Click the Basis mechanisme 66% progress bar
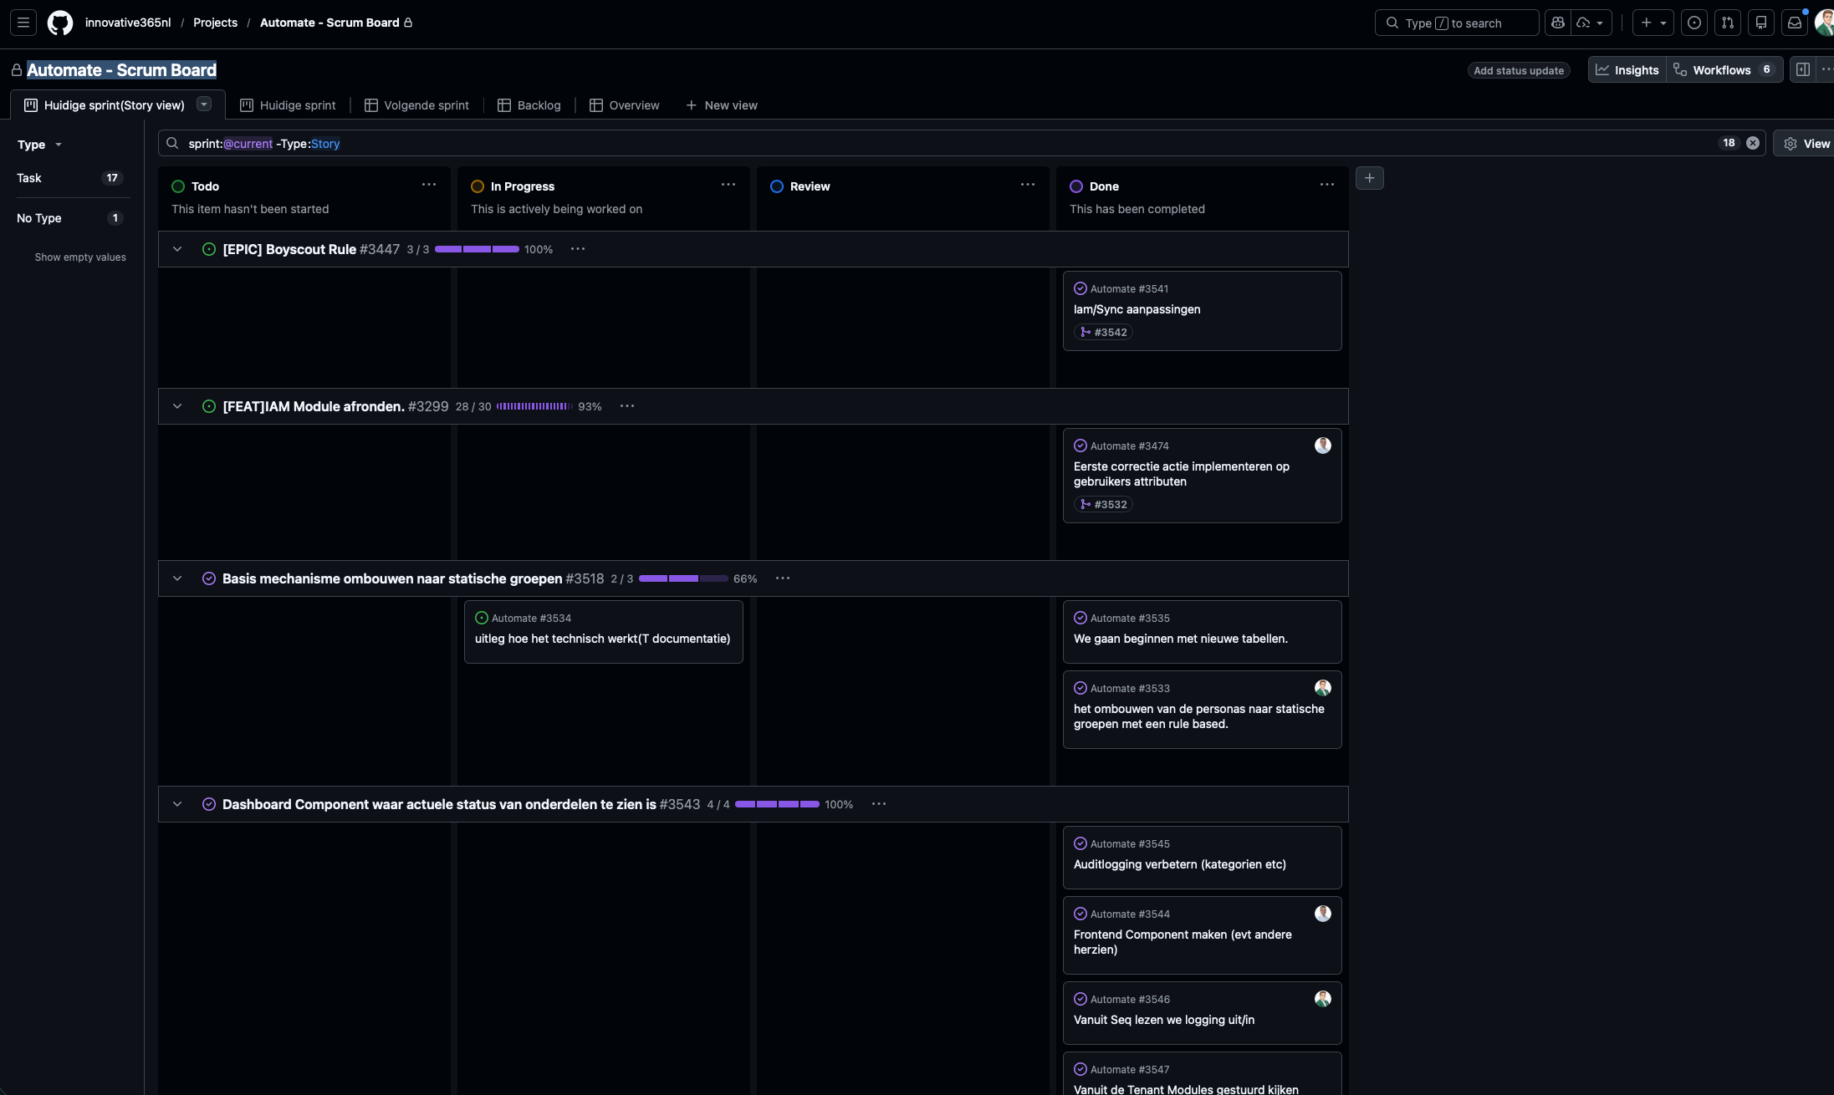 coord(683,578)
